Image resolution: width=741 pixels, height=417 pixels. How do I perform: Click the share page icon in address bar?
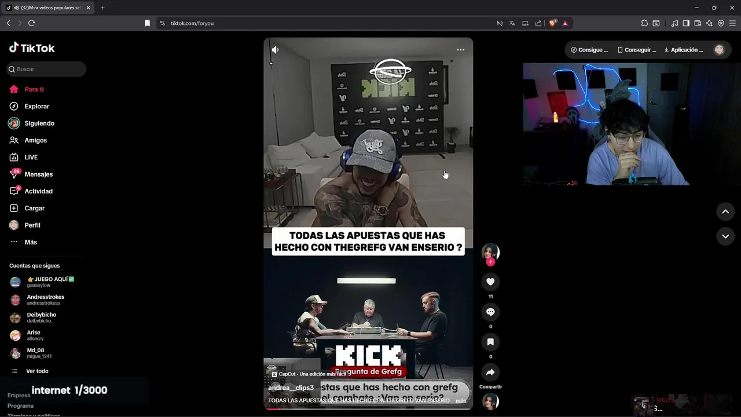pos(538,23)
